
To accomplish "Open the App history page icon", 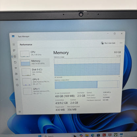I will pyautogui.click(x=15, y=62).
